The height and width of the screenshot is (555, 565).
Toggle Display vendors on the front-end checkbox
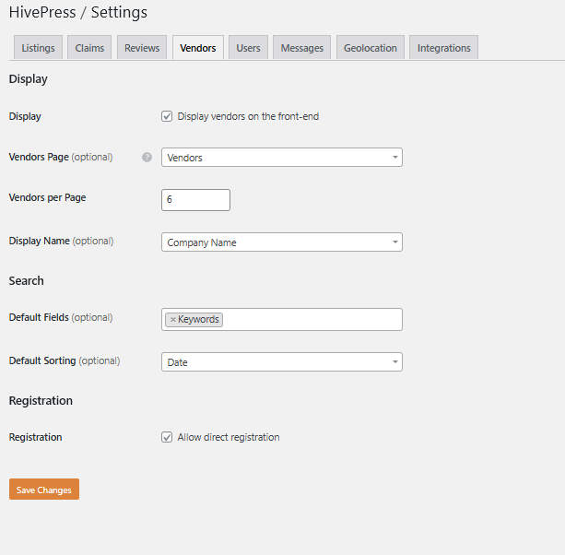click(x=167, y=116)
